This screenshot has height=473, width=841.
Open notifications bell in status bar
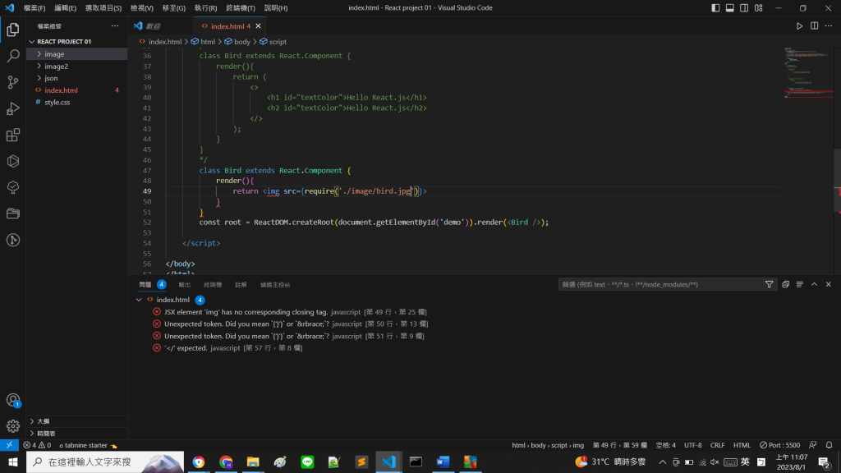[829, 445]
